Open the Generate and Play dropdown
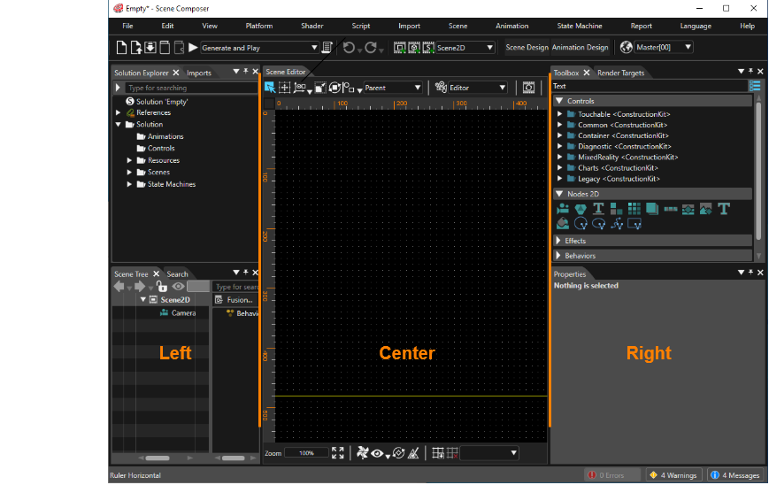769x485 pixels. tap(314, 48)
